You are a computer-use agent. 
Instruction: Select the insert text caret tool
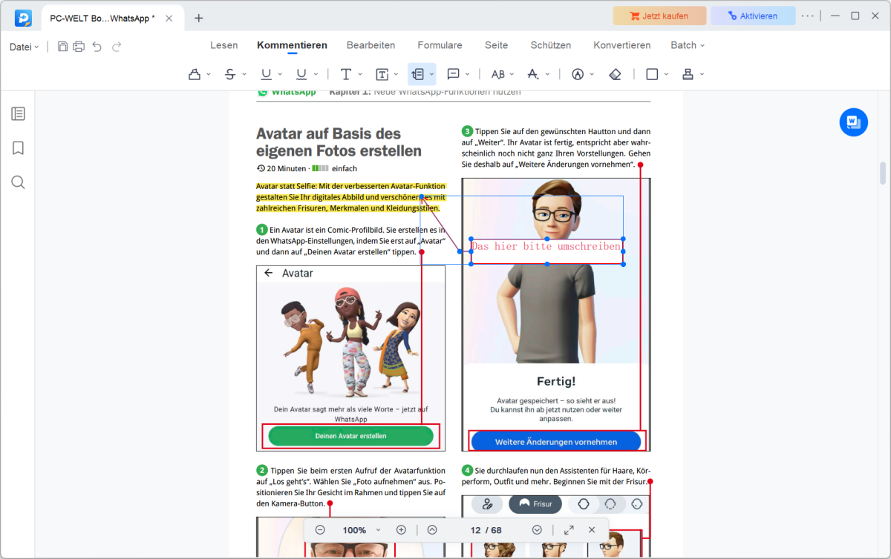533,74
